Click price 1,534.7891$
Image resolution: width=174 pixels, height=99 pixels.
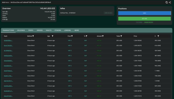tap(137, 56)
